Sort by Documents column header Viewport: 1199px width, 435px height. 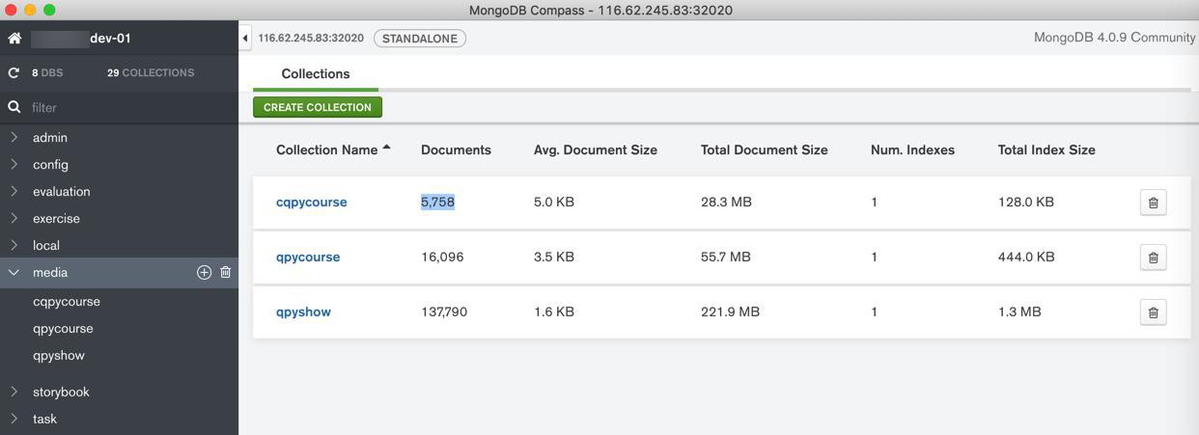point(456,150)
